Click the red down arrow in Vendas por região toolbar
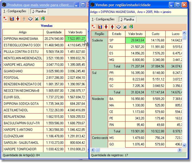 click(106, 27)
